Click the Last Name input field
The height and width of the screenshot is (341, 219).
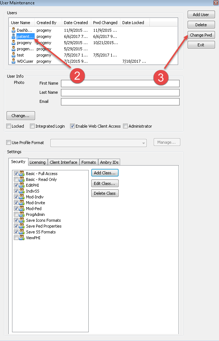click(x=120, y=92)
